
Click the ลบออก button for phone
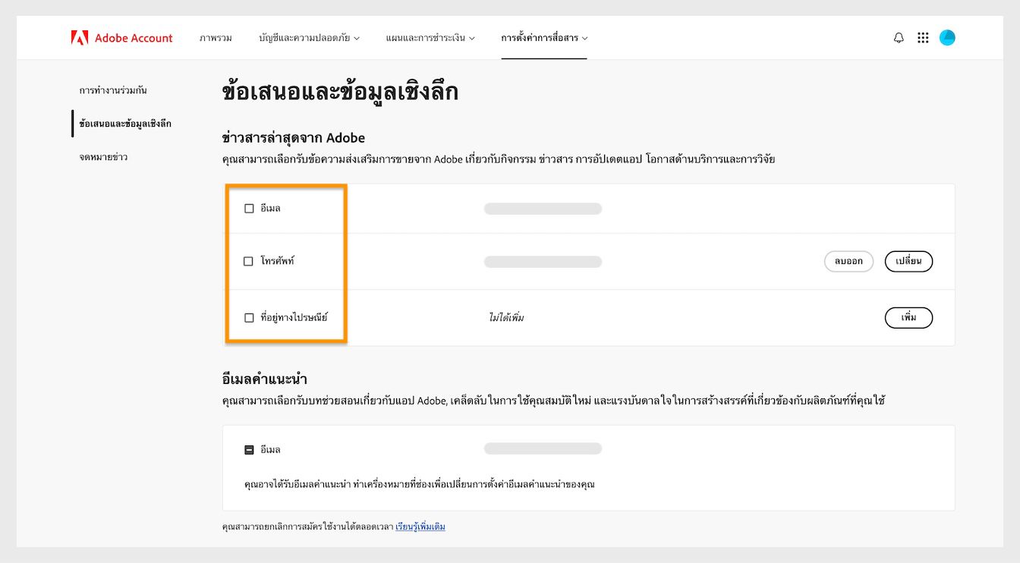848,260
